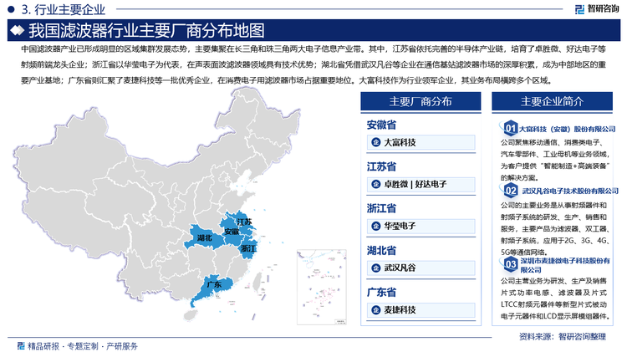
Task: Click the 02 number badge
Action: click(510, 191)
